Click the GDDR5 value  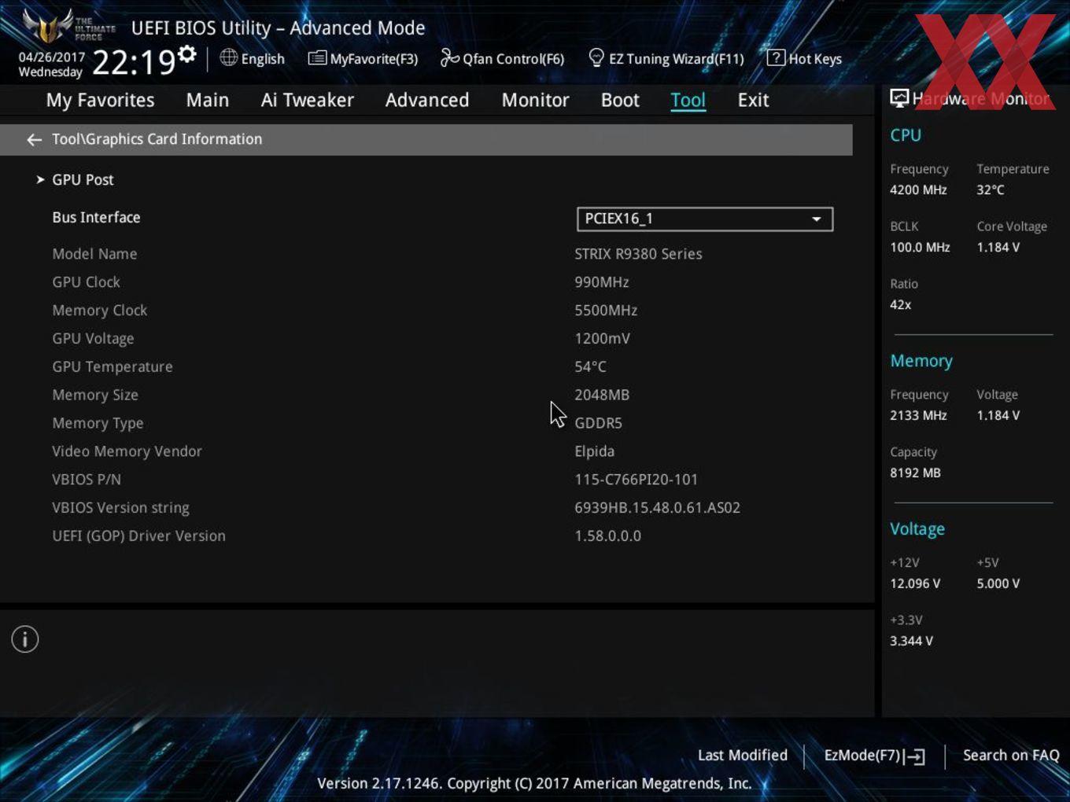(x=599, y=424)
